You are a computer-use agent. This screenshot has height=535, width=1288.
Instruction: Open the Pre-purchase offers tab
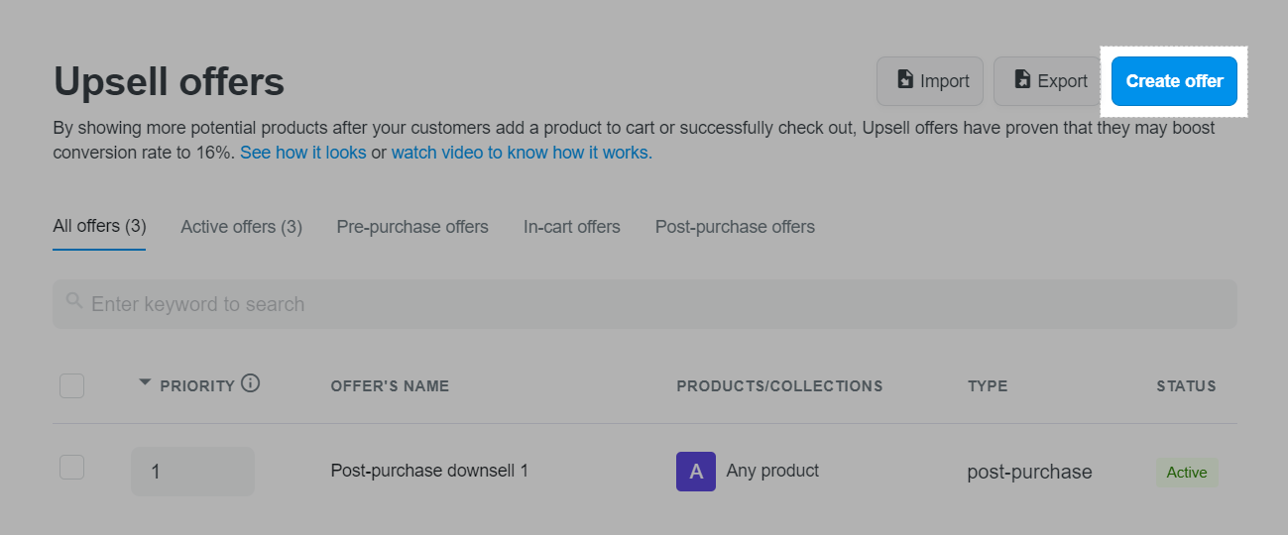pyautogui.click(x=412, y=227)
